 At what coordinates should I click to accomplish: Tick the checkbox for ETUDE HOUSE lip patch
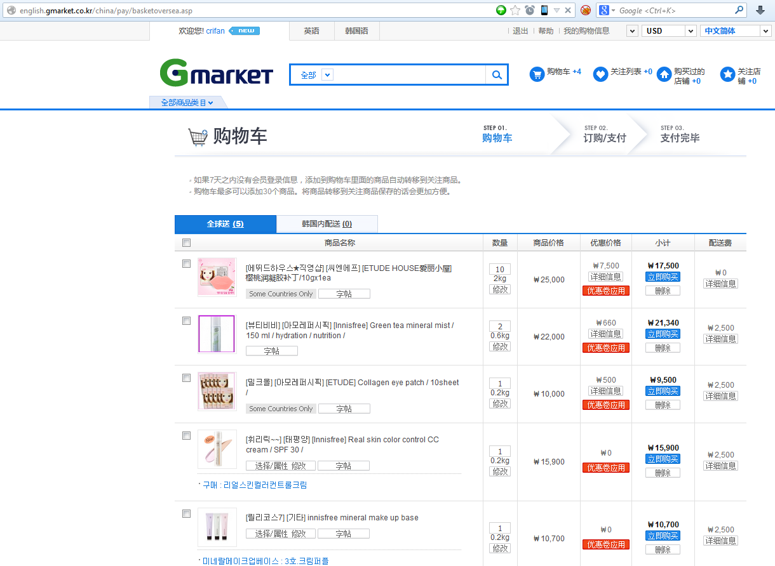(186, 263)
